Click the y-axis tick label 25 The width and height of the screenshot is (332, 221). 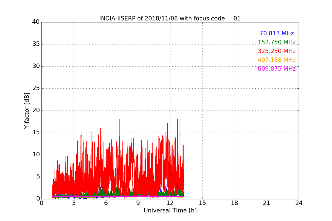pyautogui.click(x=36, y=88)
